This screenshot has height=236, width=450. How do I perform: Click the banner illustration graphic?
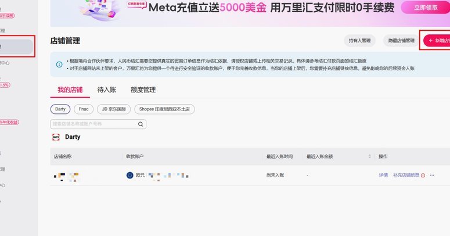tap(100, 9)
